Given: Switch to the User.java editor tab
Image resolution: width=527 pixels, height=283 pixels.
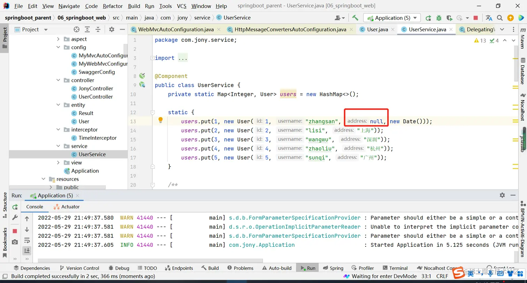Looking at the screenshot, I should [x=377, y=30].
